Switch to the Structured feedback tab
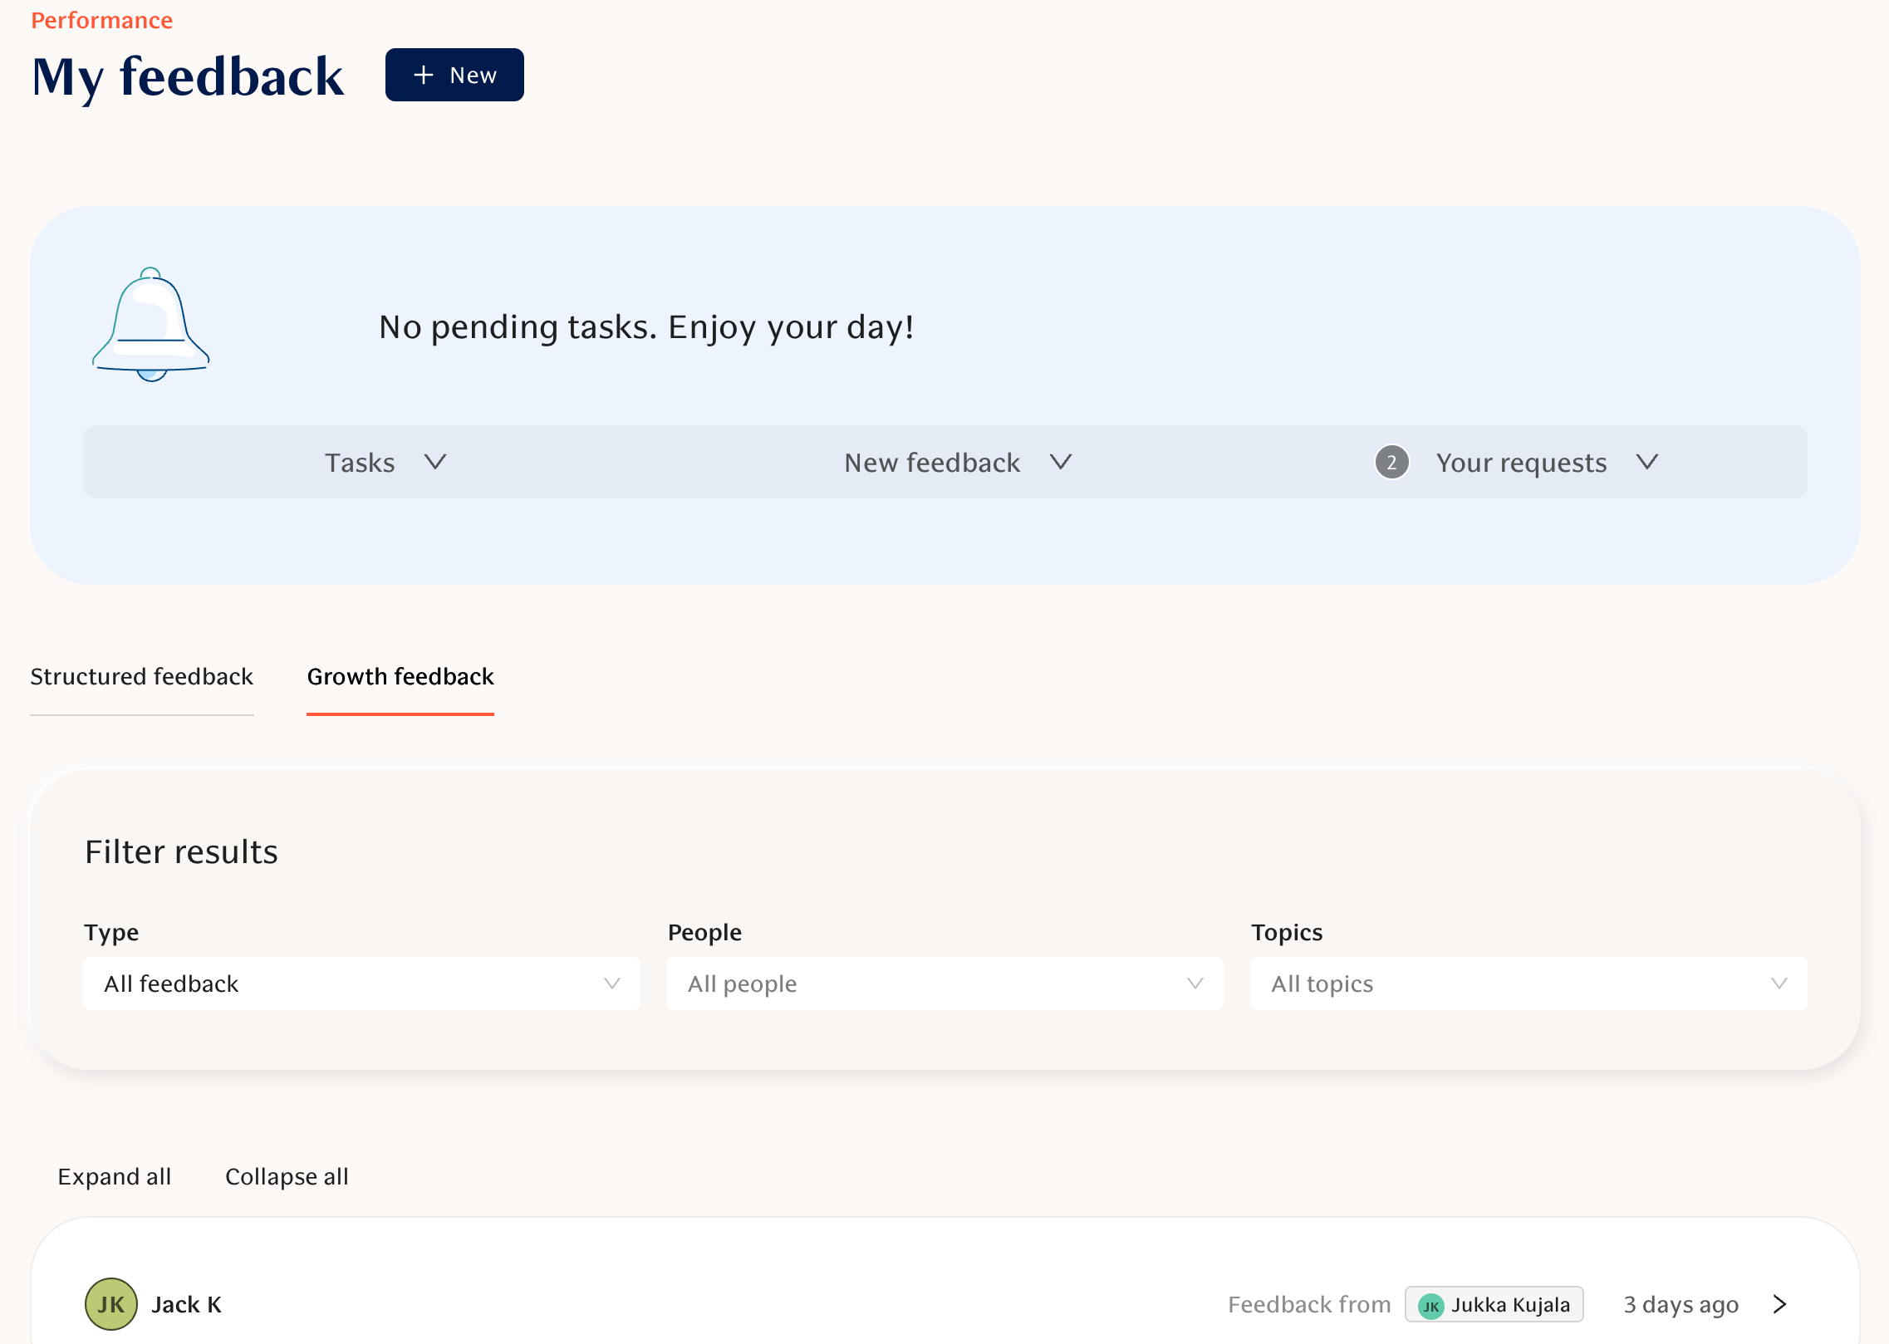The image size is (1889, 1344). click(141, 677)
